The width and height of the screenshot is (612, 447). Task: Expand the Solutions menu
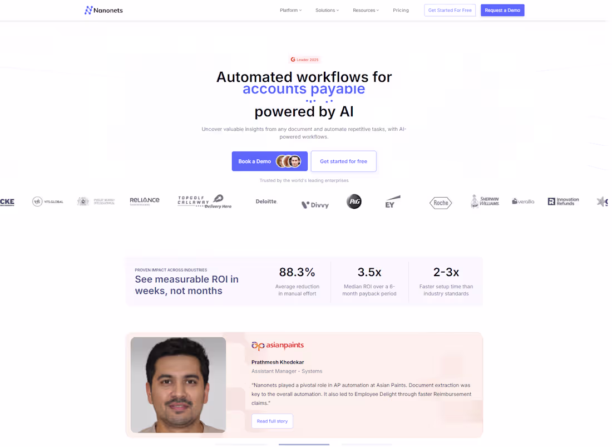(x=327, y=10)
